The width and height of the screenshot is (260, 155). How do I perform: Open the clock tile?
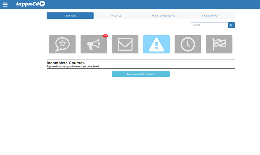coord(188,44)
